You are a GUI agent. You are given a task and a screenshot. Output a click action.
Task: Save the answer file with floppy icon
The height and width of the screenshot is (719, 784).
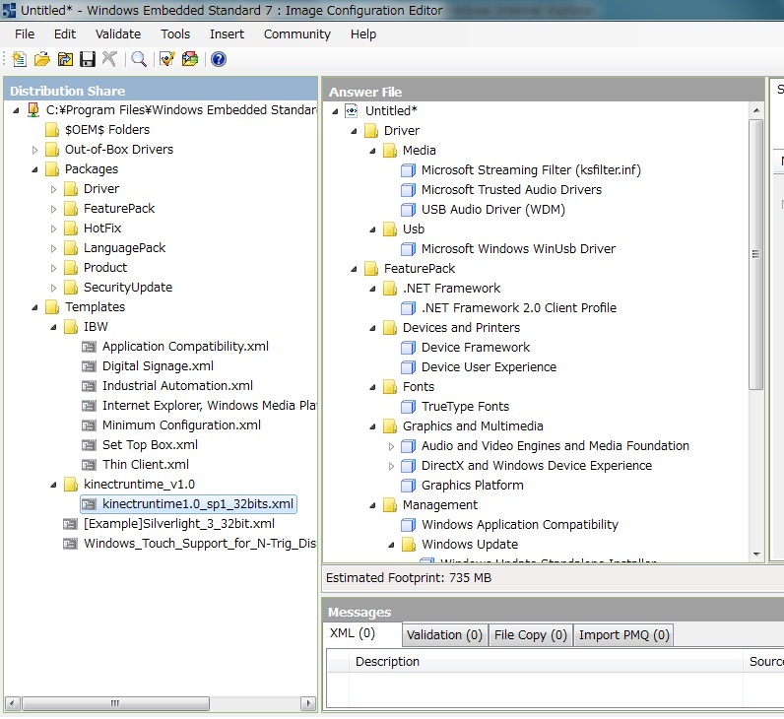click(88, 59)
